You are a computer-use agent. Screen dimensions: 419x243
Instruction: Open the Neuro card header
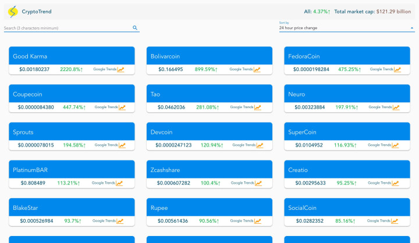click(x=347, y=94)
